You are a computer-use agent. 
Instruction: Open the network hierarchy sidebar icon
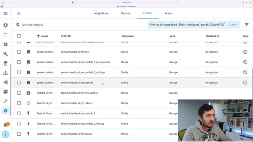6,73
